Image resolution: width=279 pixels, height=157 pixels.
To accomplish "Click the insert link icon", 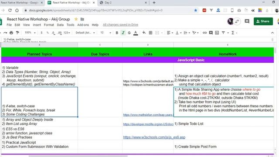I will tap(204, 33).
